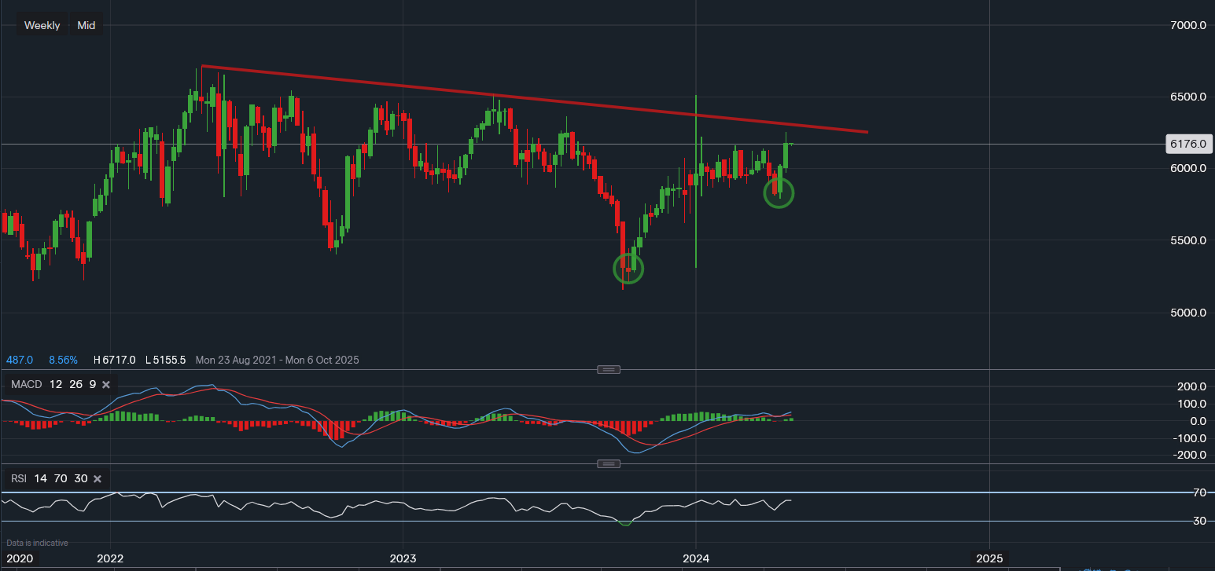Click the green circle near 5850 level

click(x=779, y=192)
